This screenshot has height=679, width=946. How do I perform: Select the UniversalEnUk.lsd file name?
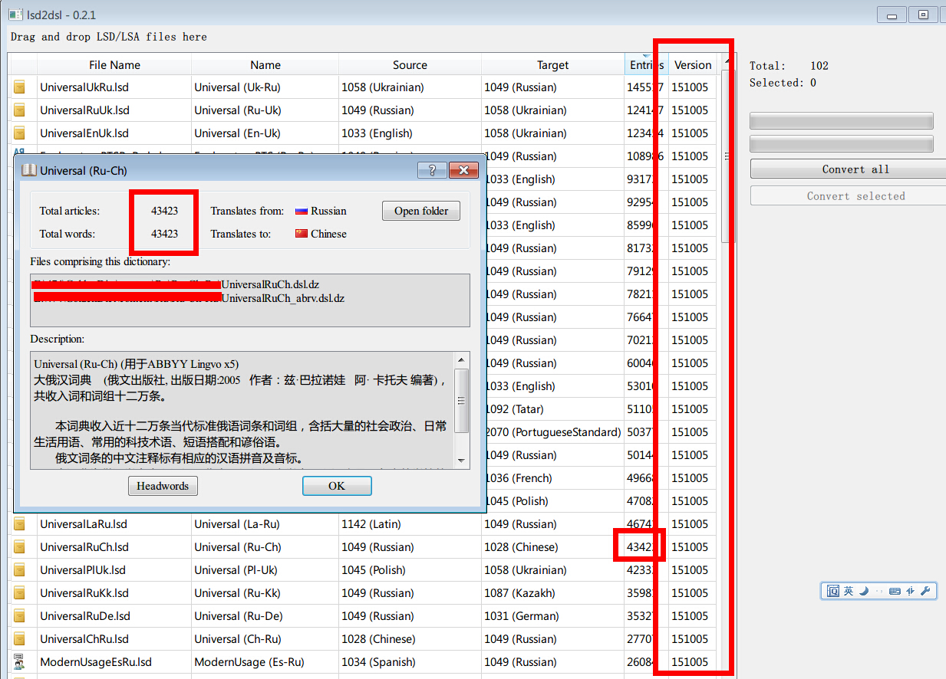[x=84, y=133]
